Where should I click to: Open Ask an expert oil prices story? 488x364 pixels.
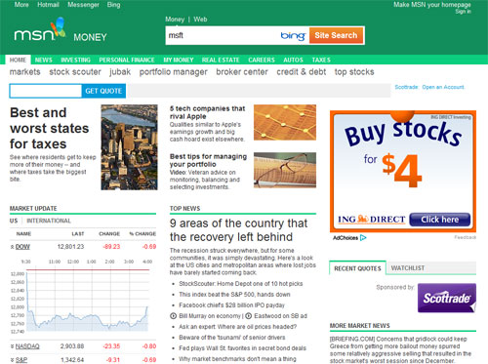point(238,327)
